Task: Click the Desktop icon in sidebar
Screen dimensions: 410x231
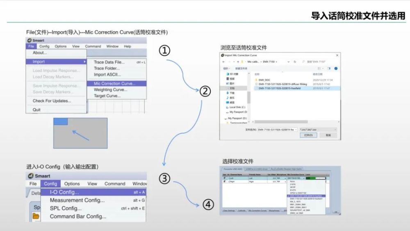Action: [228, 102]
